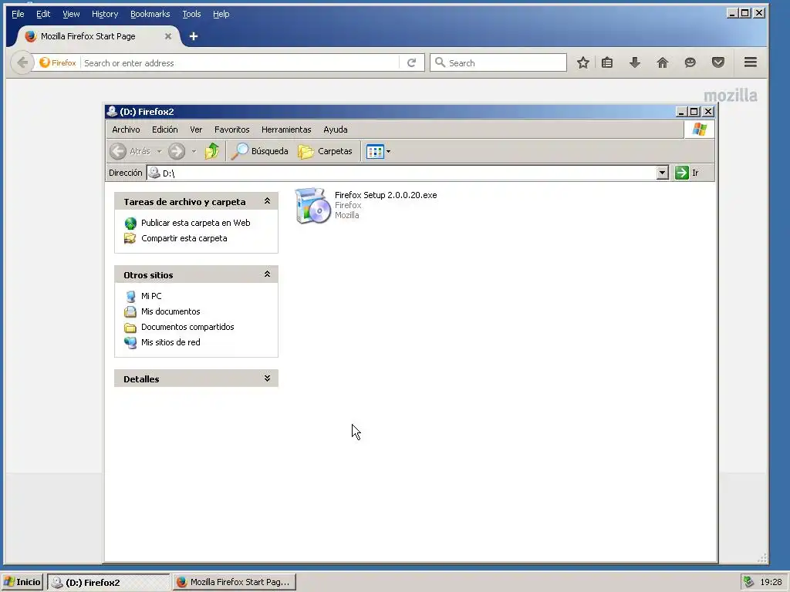The height and width of the screenshot is (592, 790).
Task: Open Edición menu in Explorer
Action: [x=165, y=129]
